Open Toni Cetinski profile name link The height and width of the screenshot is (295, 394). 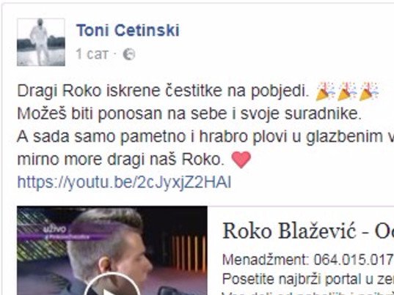[128, 30]
